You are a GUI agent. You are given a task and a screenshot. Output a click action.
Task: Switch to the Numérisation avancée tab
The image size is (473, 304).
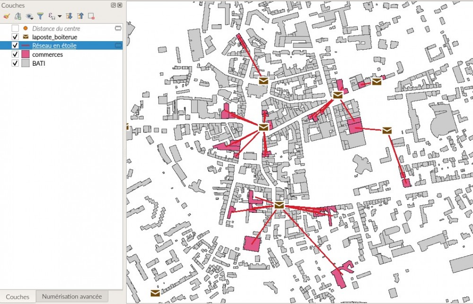coord(72,296)
